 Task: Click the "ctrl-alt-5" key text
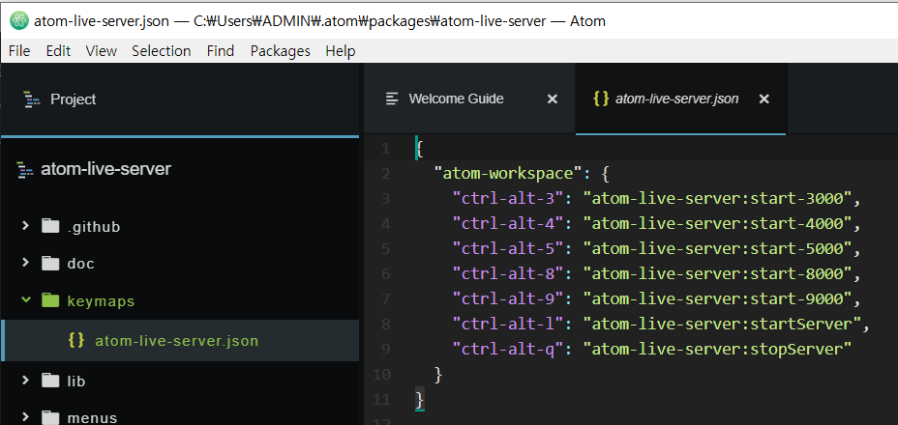[x=509, y=249]
